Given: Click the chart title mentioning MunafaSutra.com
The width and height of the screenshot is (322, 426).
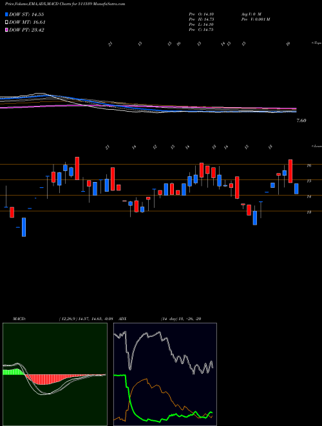Looking at the screenshot, I should pos(65,5).
